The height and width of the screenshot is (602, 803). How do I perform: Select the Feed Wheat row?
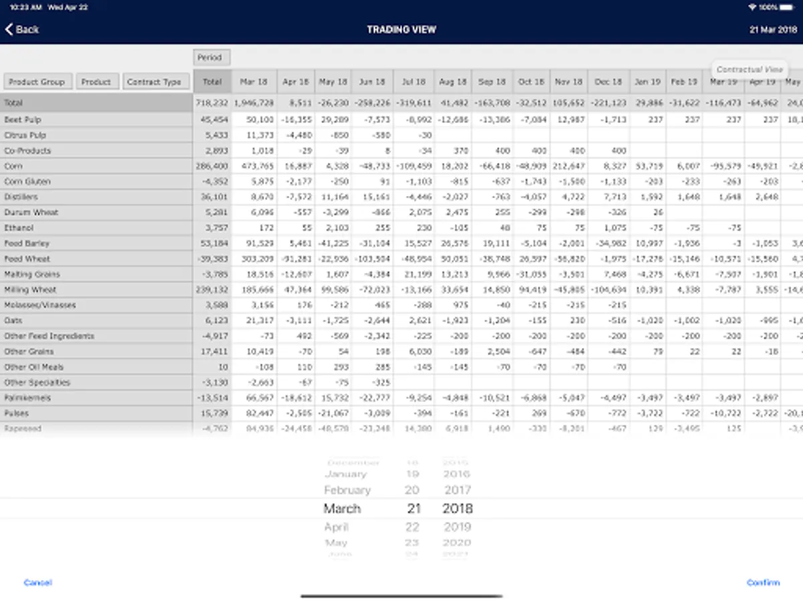(x=97, y=259)
